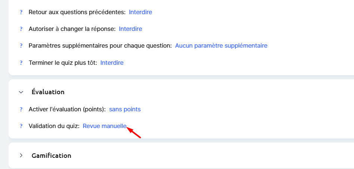Screen dimensions: 354x169
Task: Show help tooltip for "Validation du quiz"
Action: 21,126
